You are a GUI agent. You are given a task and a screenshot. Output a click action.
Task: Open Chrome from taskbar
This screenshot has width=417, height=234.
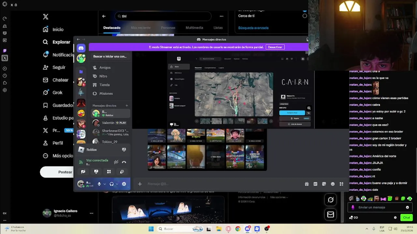pos(238,229)
